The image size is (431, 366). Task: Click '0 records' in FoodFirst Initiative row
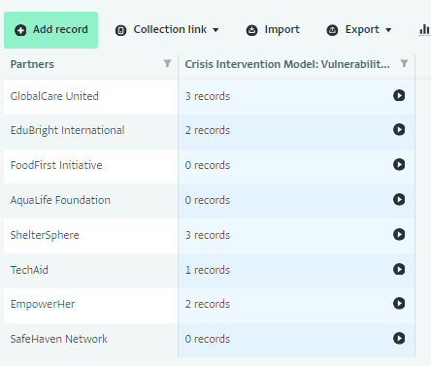coord(208,165)
